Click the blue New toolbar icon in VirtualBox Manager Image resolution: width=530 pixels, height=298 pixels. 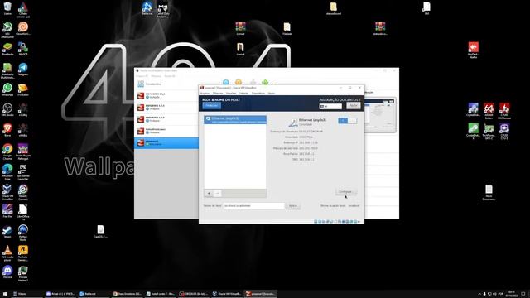[x=226, y=82]
